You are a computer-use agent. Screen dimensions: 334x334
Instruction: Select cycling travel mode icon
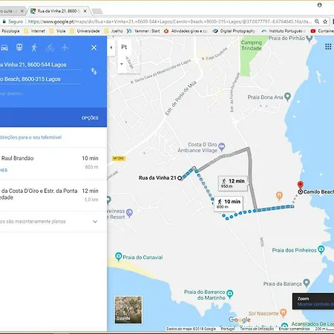tap(50, 48)
